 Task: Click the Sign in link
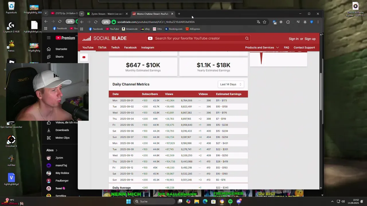[x=294, y=39]
